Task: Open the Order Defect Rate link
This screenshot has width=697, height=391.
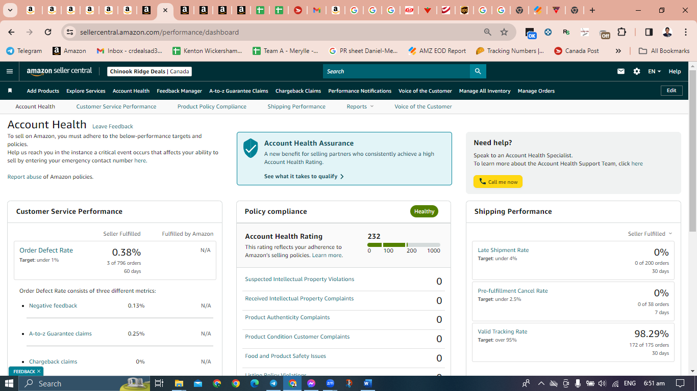Action: [46, 250]
